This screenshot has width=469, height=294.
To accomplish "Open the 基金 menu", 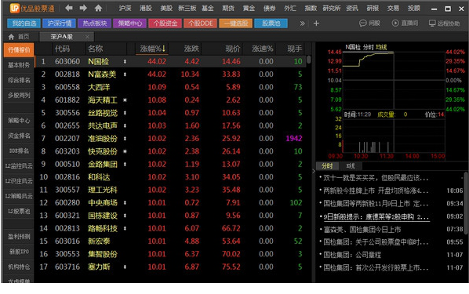I will pyautogui.click(x=208, y=8).
